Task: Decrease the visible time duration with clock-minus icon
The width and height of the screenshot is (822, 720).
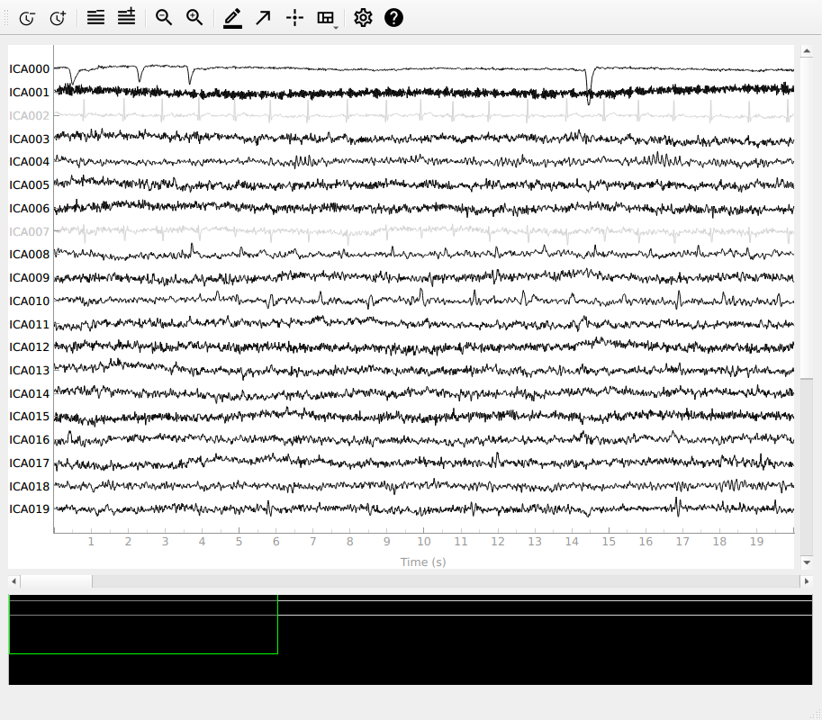Action: pos(27,18)
